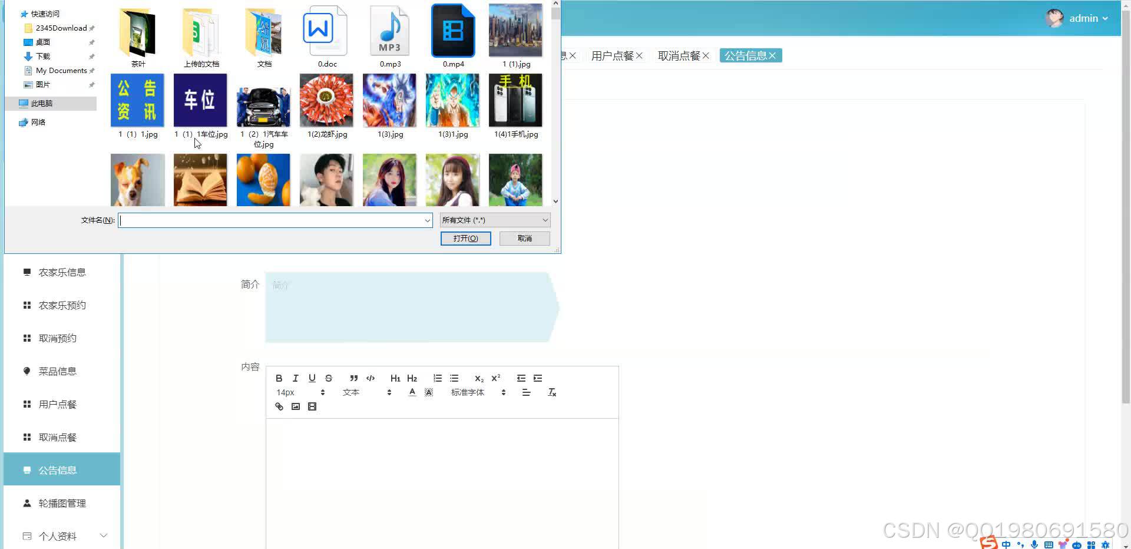
Task: Click the 打开(O) button in the file dialog
Action: [x=465, y=238]
